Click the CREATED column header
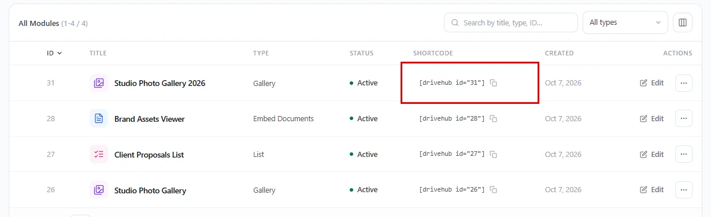 (x=560, y=53)
